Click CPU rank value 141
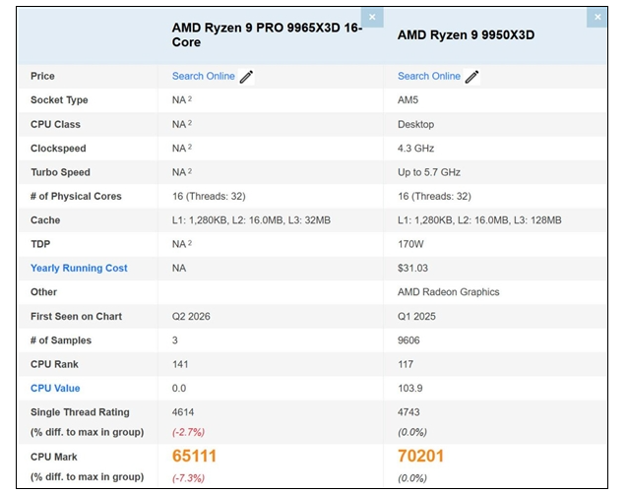Viewport: 628px width, 493px height. [x=180, y=364]
